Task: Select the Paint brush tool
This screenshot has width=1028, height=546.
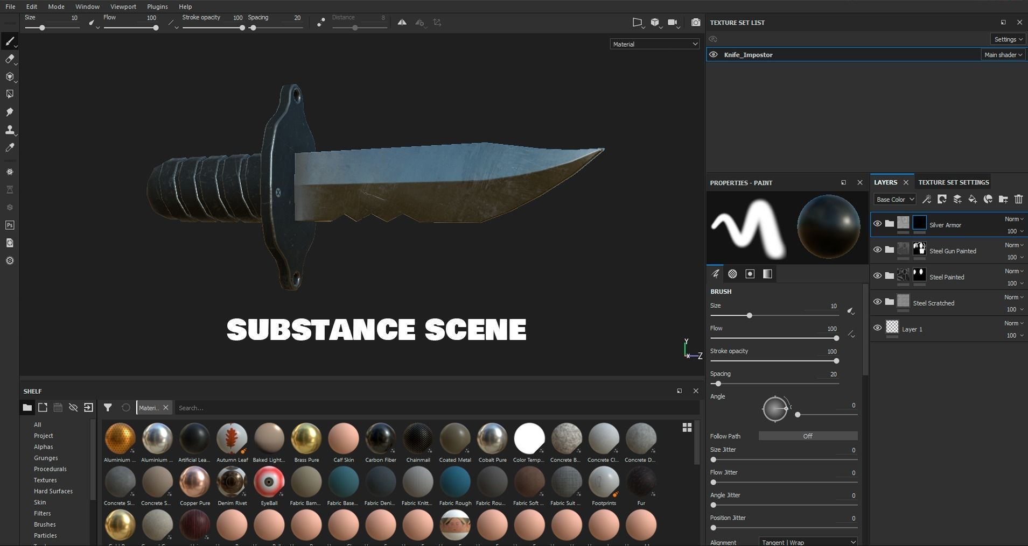Action: coord(10,41)
